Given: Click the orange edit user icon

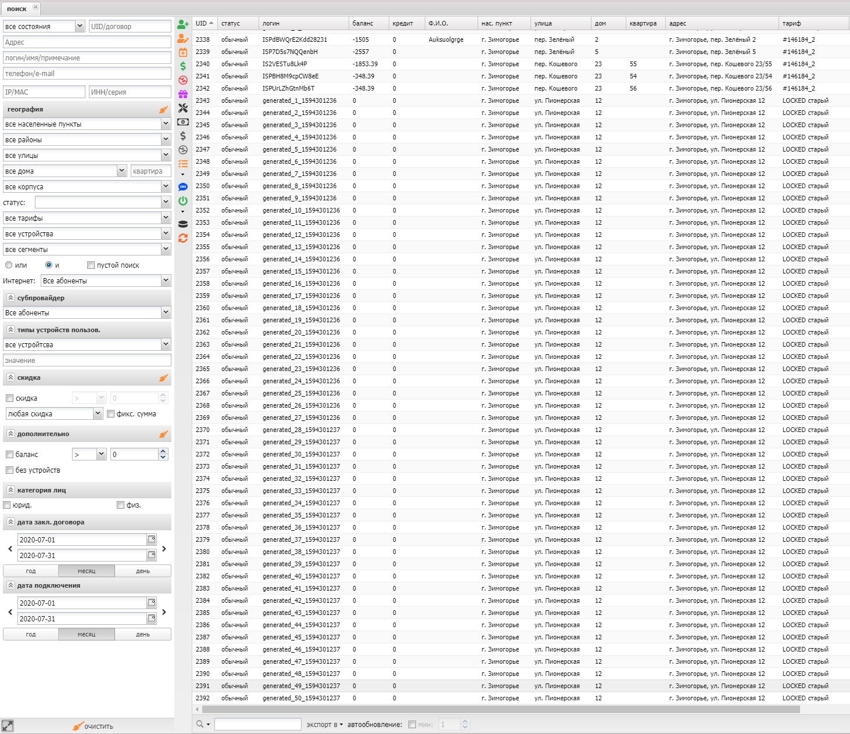Looking at the screenshot, I should (x=183, y=38).
